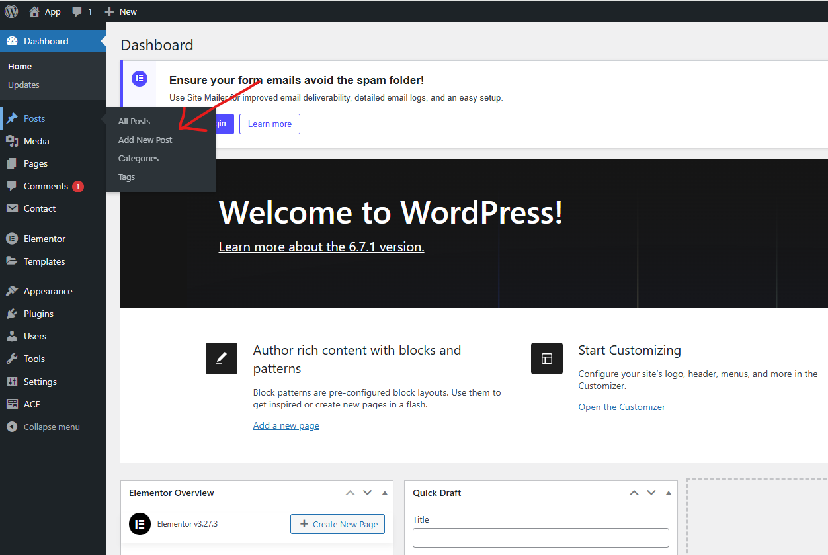Click Open the Customizer link
This screenshot has height=555, width=828.
pyautogui.click(x=622, y=407)
